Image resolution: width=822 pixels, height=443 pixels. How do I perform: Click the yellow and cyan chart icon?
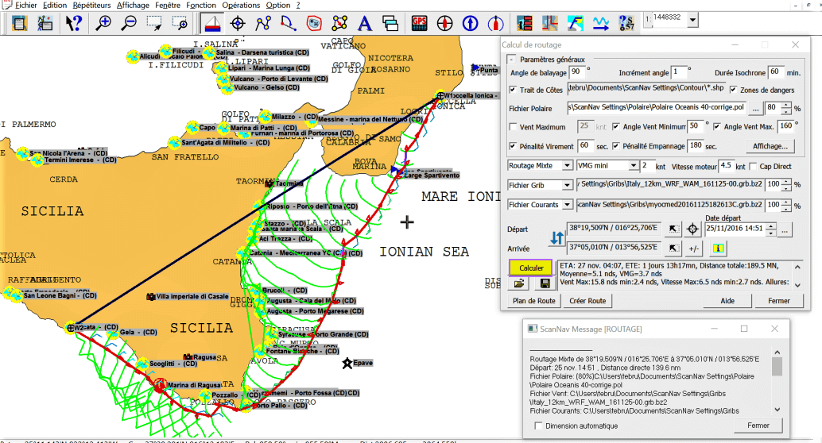coord(575,23)
